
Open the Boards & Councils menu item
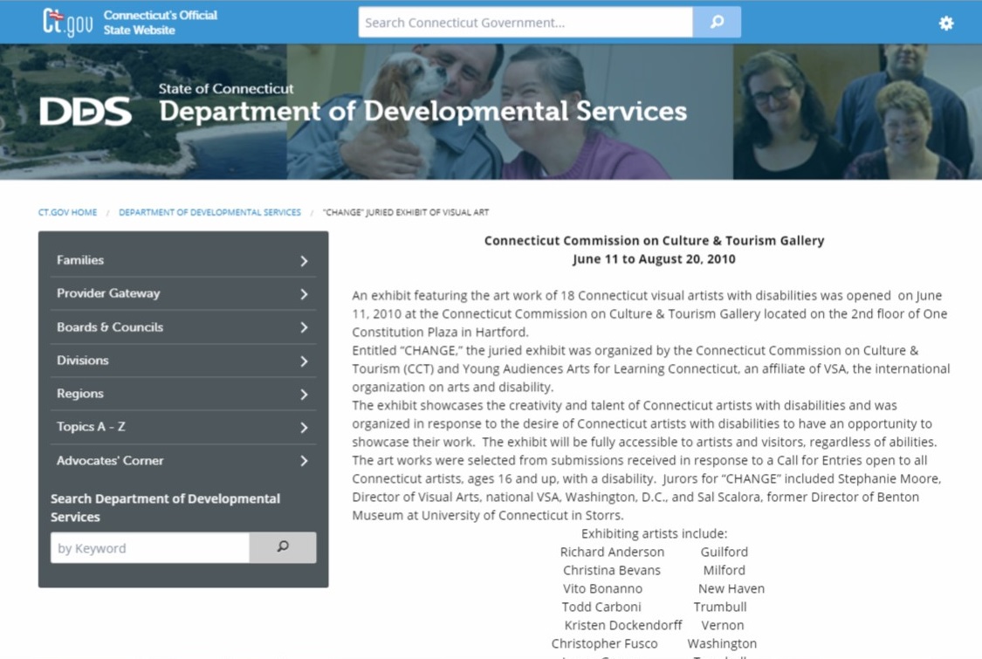(110, 327)
